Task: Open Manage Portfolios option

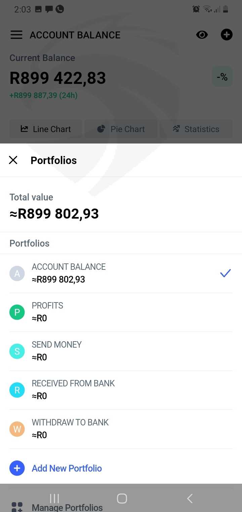Action: (x=67, y=507)
